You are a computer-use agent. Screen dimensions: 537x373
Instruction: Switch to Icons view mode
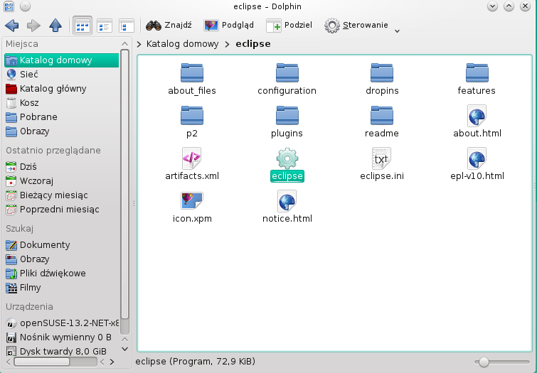click(83, 26)
